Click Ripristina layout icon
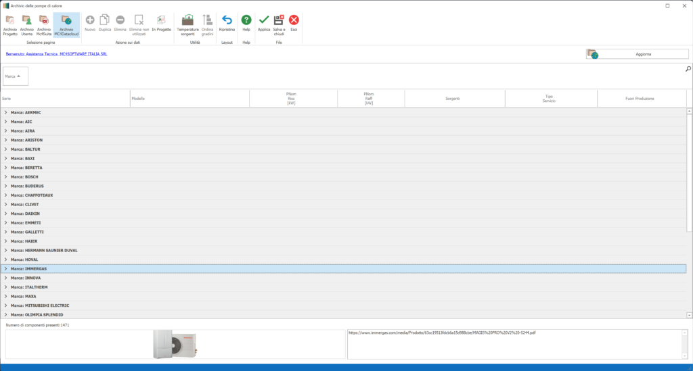This screenshot has width=693, height=371. (x=227, y=24)
